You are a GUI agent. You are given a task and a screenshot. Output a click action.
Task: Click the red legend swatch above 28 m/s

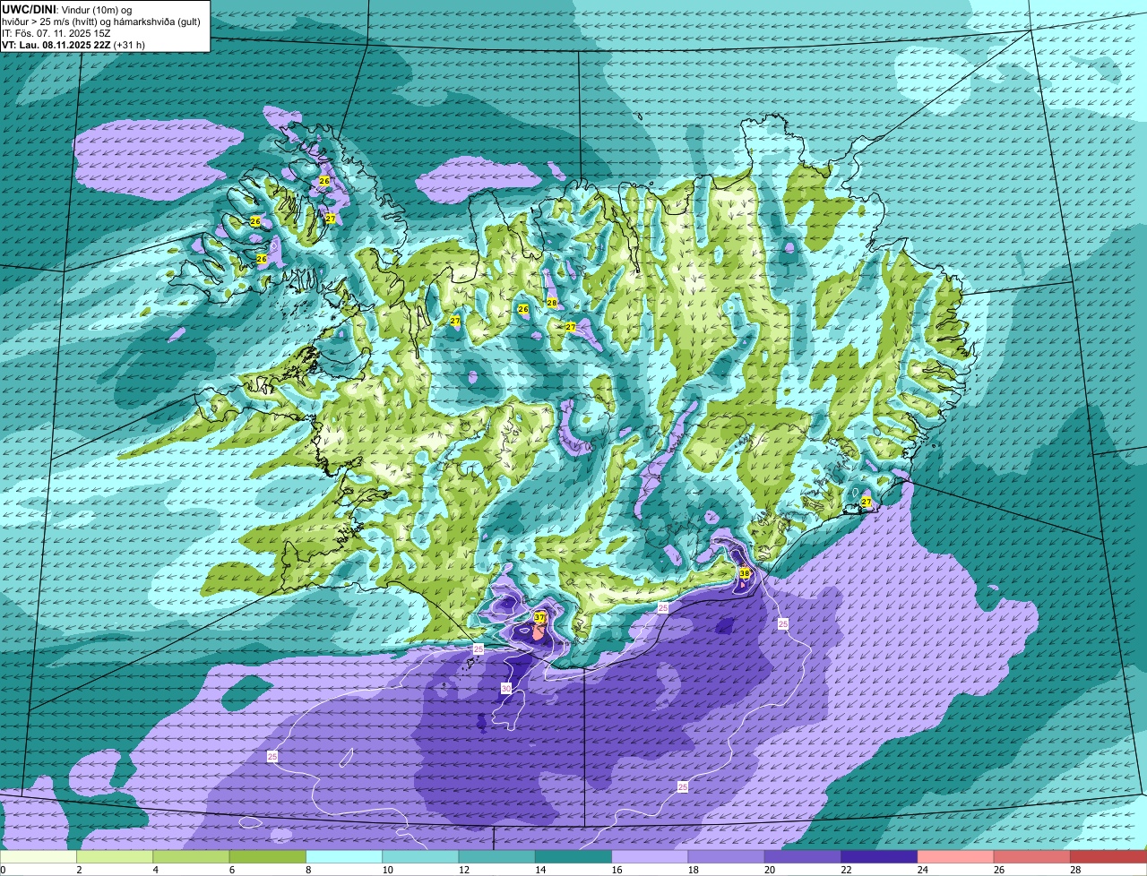coord(1108,857)
